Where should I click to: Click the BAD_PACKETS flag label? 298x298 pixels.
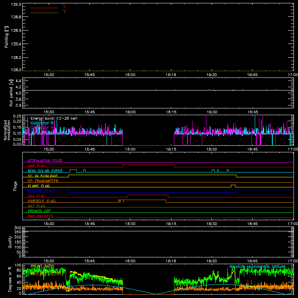pyautogui.click(x=41, y=216)
